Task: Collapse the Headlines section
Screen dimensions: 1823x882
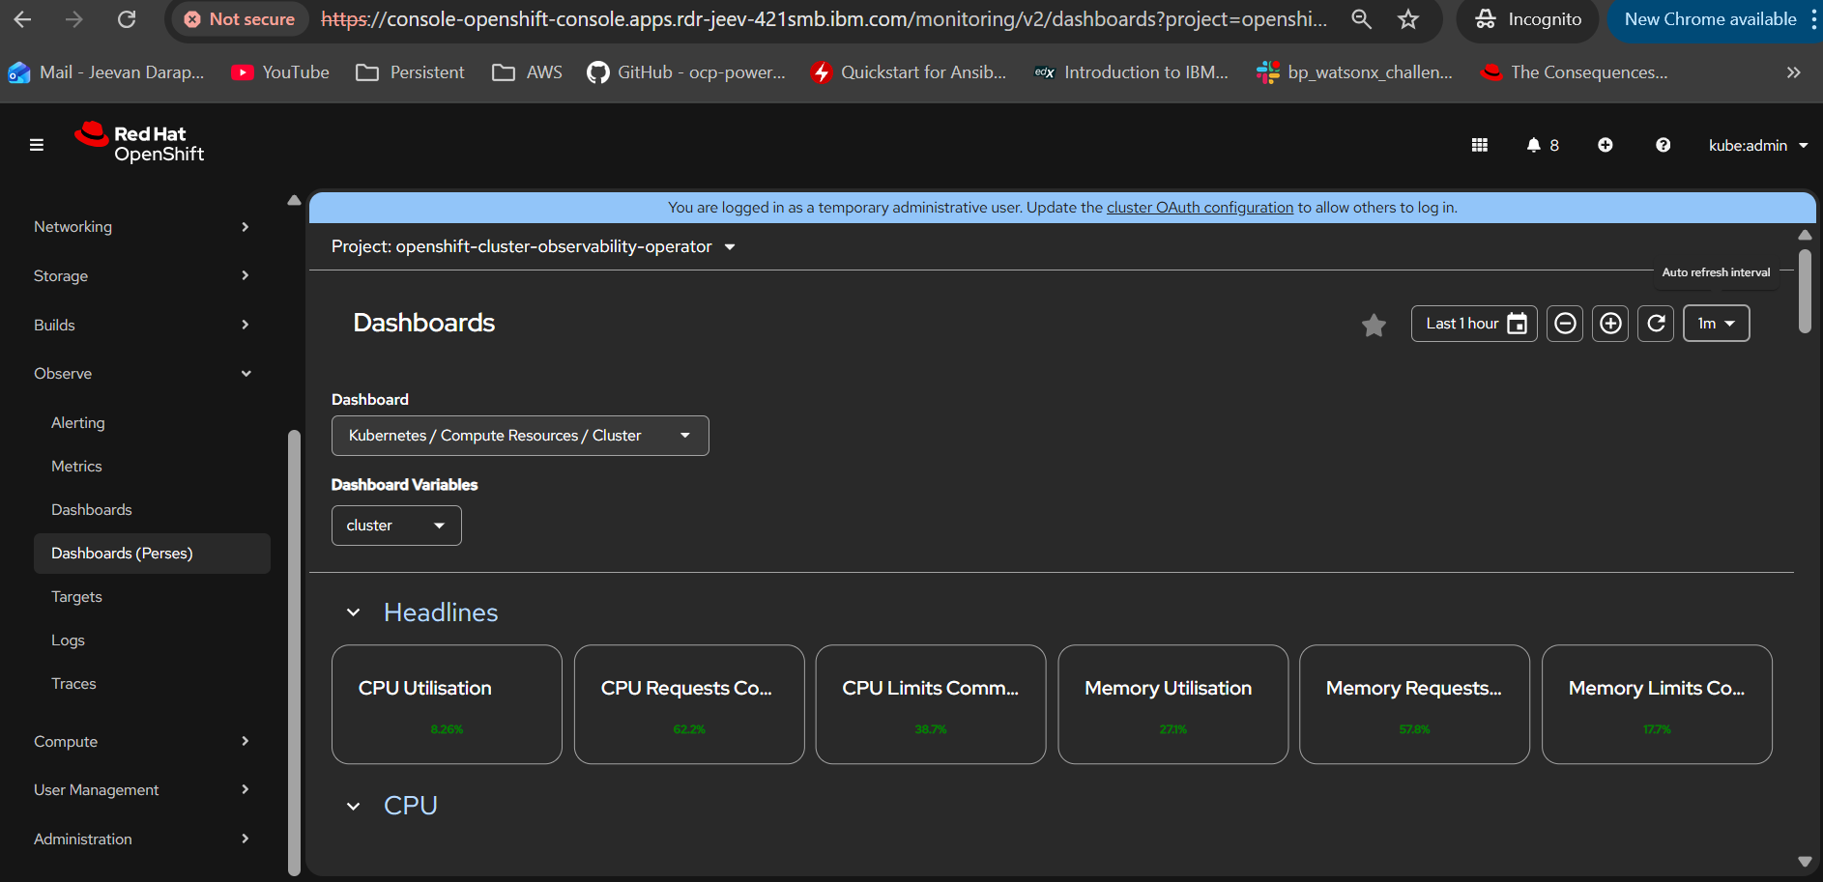Action: [354, 612]
